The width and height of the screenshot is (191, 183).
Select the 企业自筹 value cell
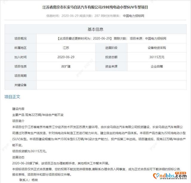[x=157, y=66]
